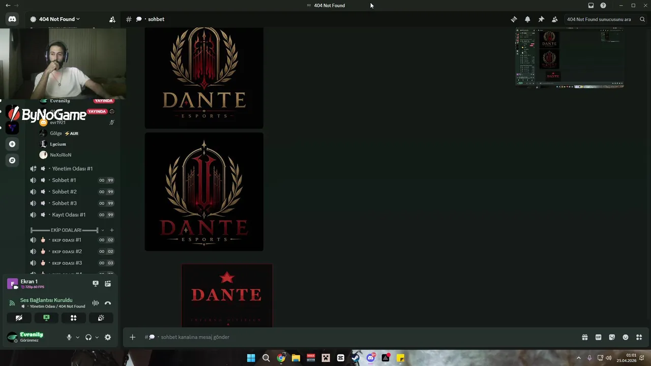The width and height of the screenshot is (651, 366).
Task: Open the Dante star logo image
Action: pyautogui.click(x=227, y=295)
